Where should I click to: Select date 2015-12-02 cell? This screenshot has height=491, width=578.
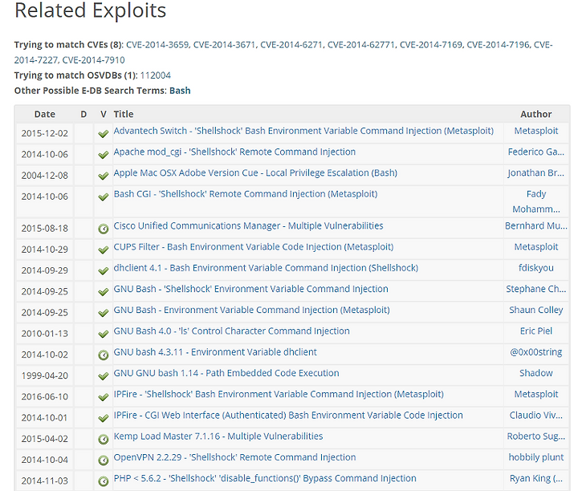(45, 133)
